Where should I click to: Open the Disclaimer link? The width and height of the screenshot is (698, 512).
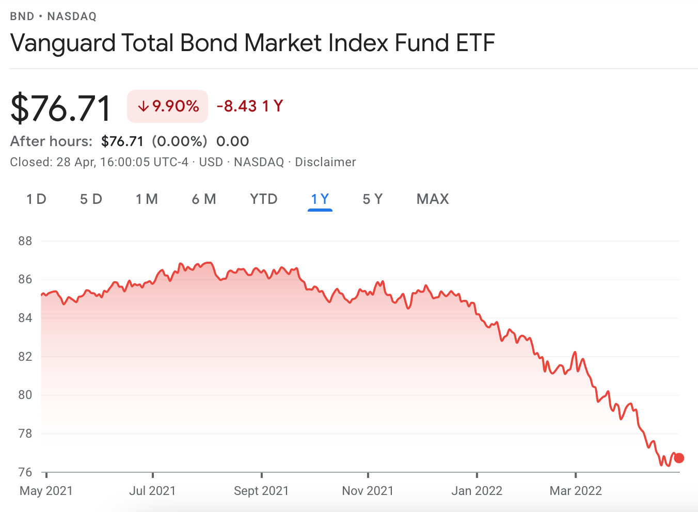point(325,162)
